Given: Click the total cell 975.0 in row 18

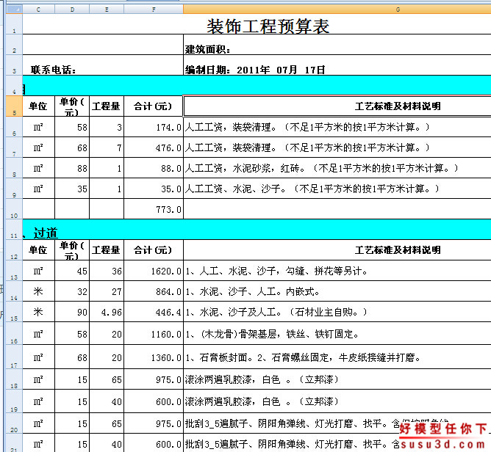Looking at the screenshot, I should coord(154,379).
